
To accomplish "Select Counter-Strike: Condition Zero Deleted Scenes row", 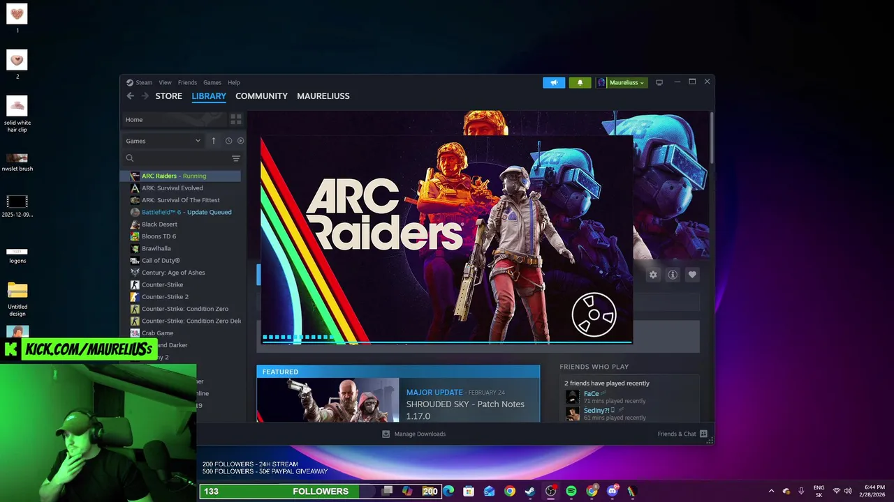I will (x=182, y=321).
